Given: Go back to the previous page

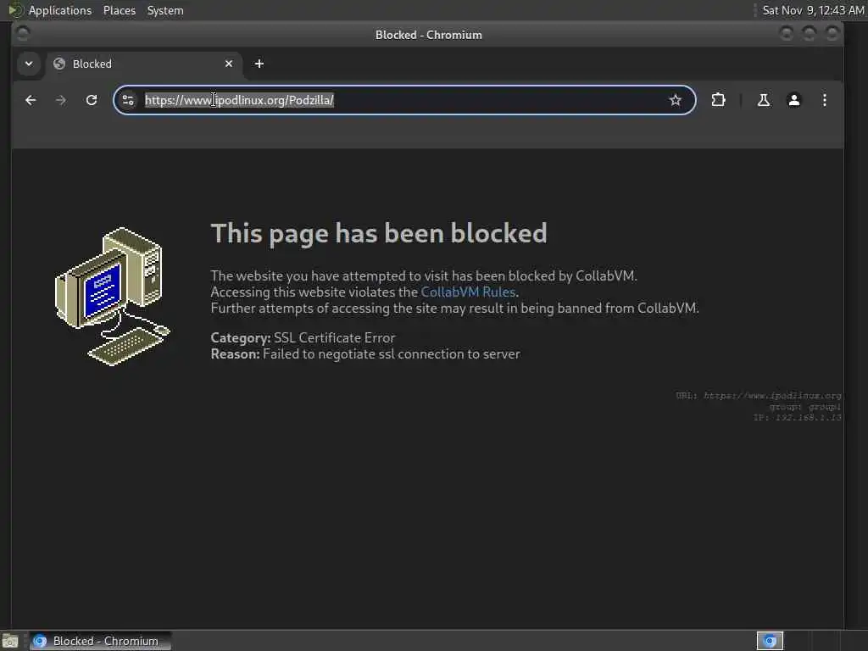Looking at the screenshot, I should [31, 100].
